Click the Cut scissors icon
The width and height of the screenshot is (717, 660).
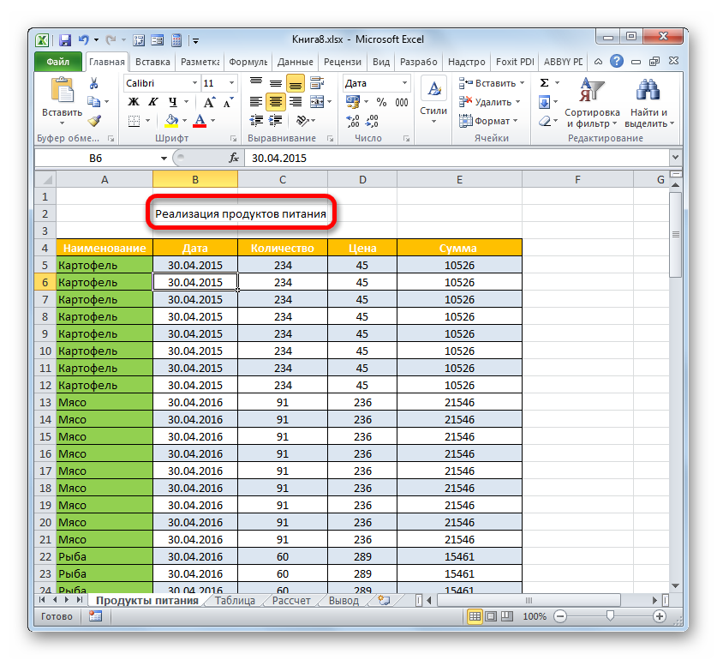click(94, 83)
